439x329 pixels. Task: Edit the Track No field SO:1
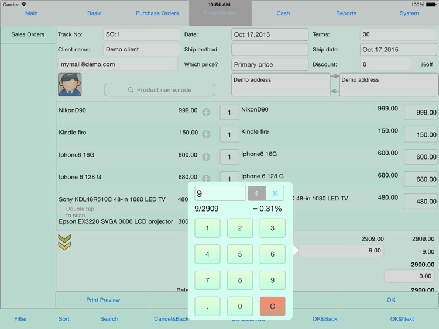pyautogui.click(x=142, y=34)
